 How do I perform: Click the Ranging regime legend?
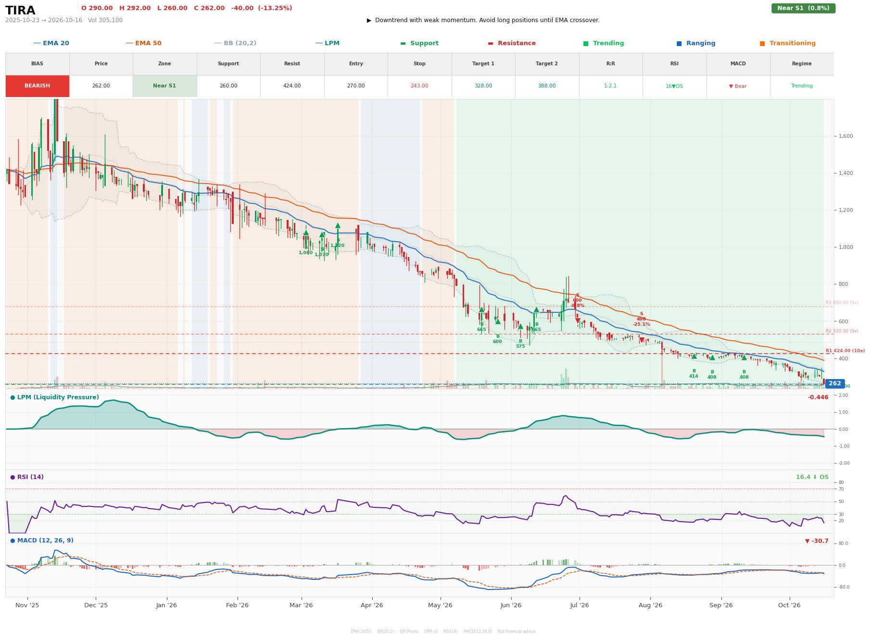pyautogui.click(x=696, y=43)
